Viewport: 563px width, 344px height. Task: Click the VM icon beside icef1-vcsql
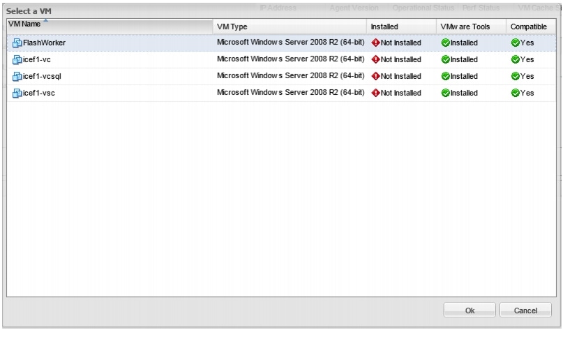(17, 77)
